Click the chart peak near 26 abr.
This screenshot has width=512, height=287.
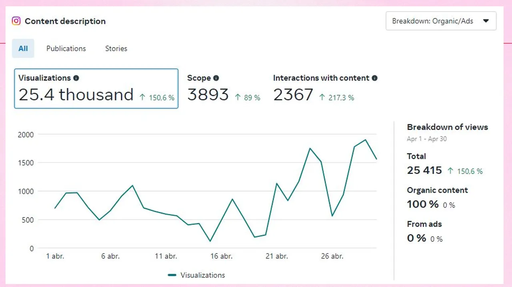[x=310, y=148]
